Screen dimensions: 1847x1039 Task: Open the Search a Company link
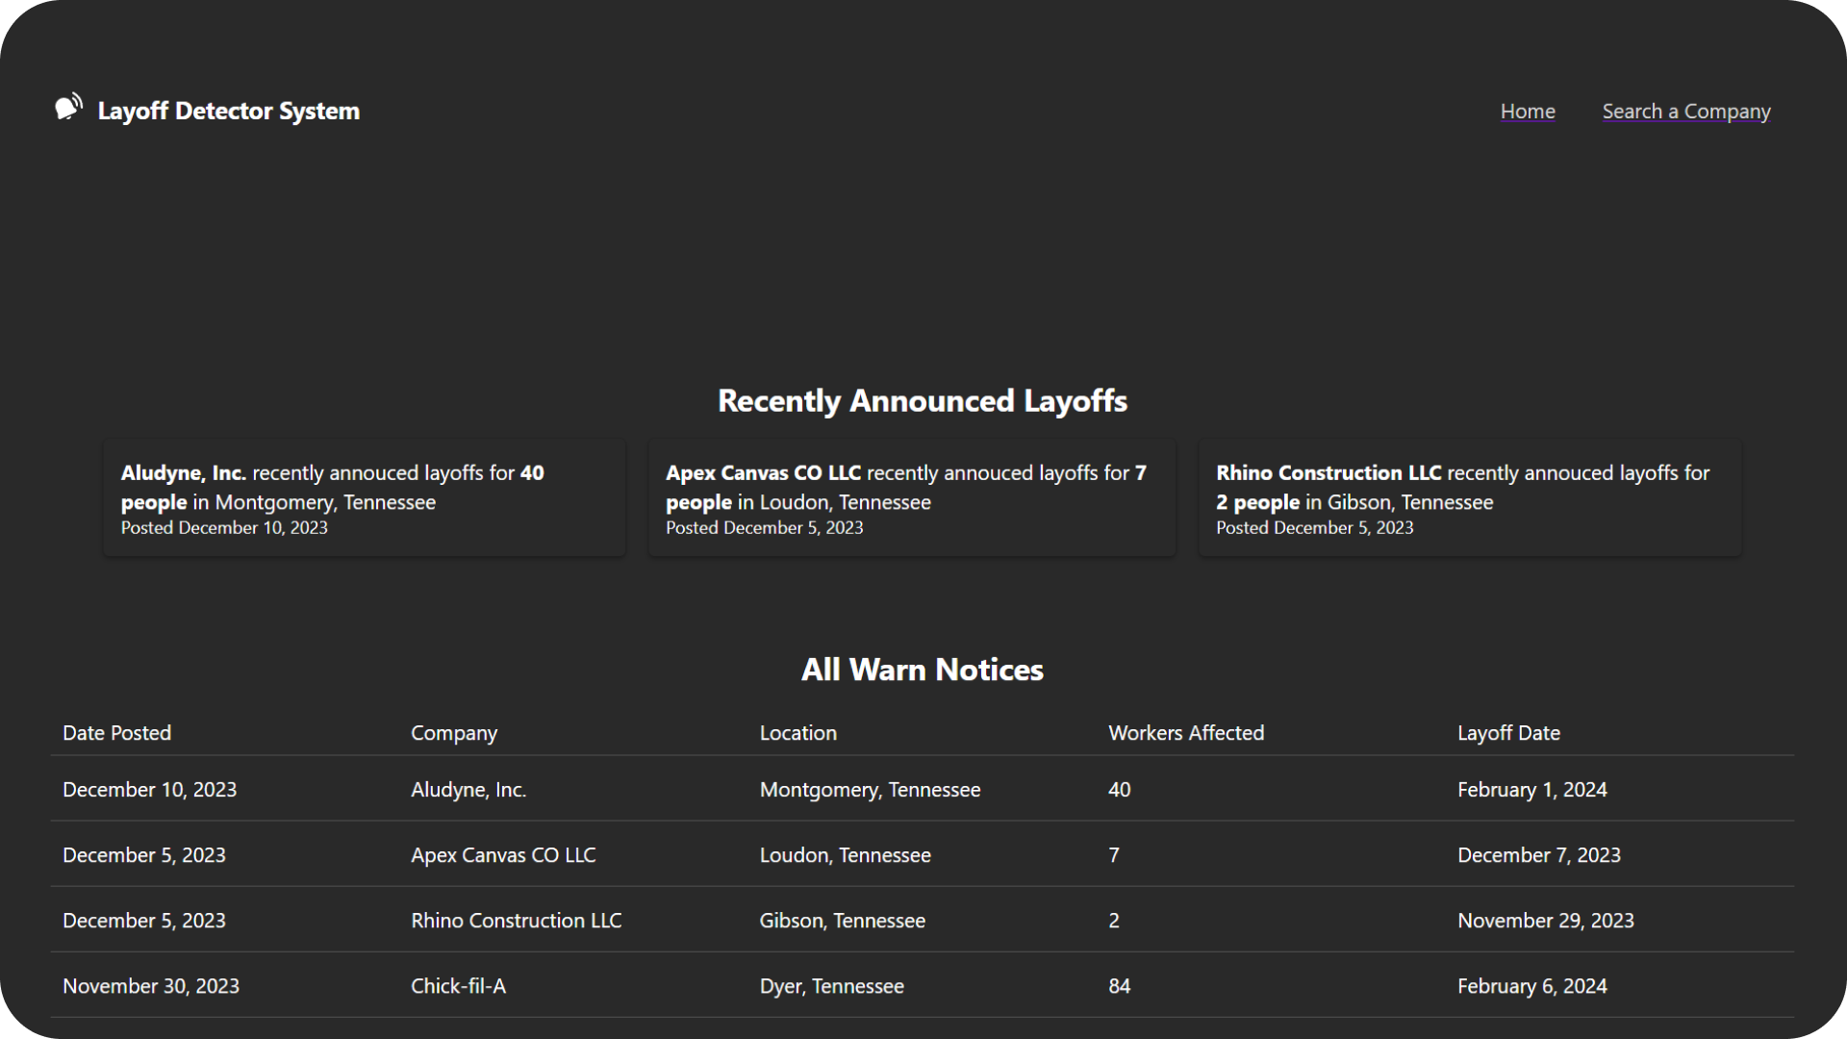click(x=1685, y=112)
